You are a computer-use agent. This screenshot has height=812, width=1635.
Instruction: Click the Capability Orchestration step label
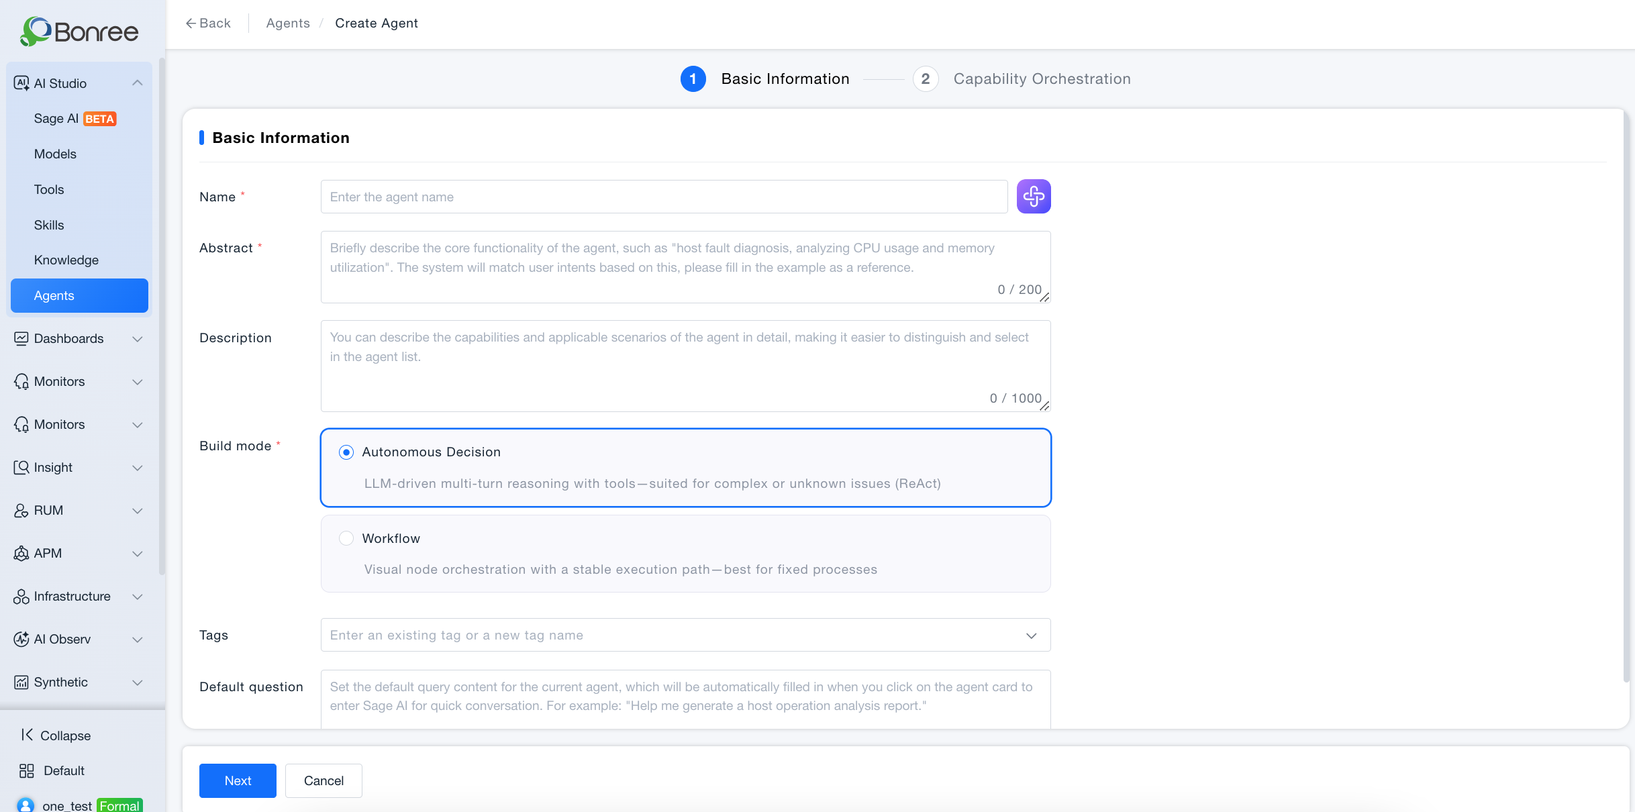(x=1042, y=79)
